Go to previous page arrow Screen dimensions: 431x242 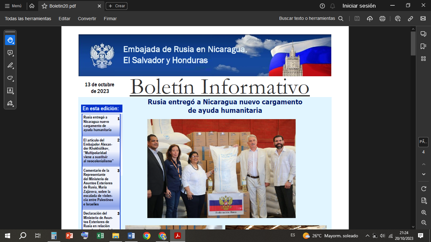424,164
